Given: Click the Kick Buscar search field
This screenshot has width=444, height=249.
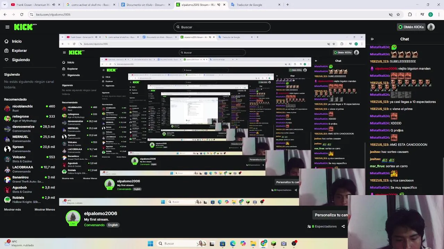Looking at the screenshot, I should coord(222,27).
